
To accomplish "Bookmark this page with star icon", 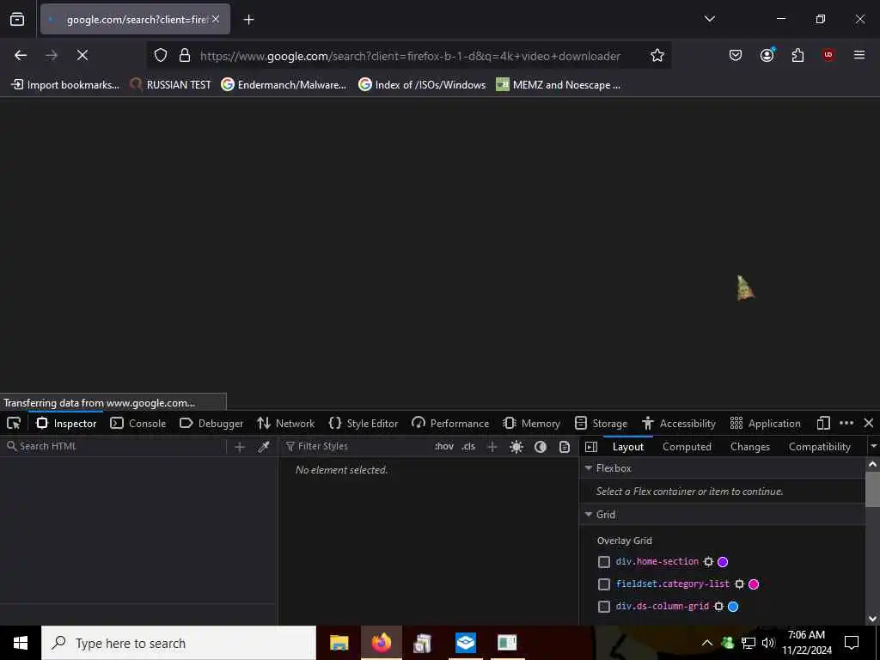I will coord(657,55).
